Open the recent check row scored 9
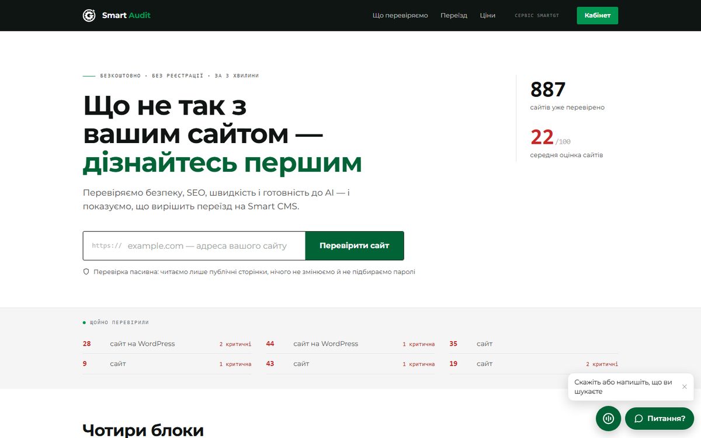 click(167, 364)
